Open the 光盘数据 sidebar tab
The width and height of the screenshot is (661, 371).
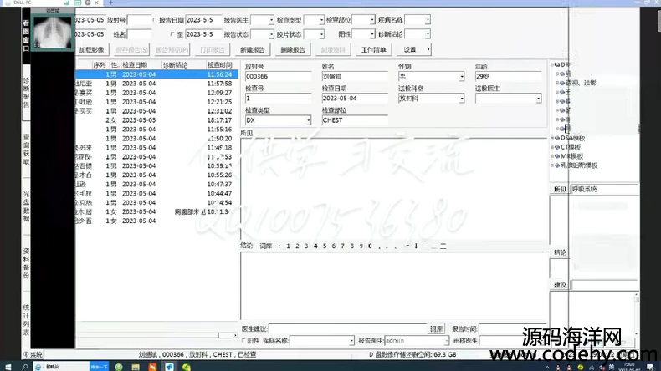point(26,206)
